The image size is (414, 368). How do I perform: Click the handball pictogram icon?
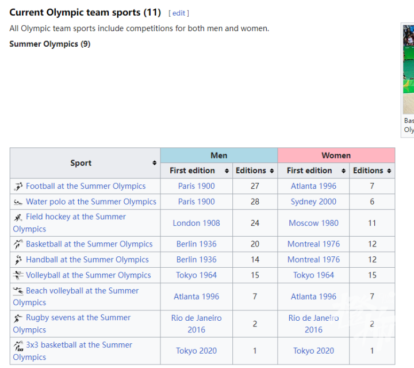(18, 260)
